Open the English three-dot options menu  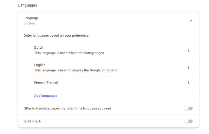(189, 67)
